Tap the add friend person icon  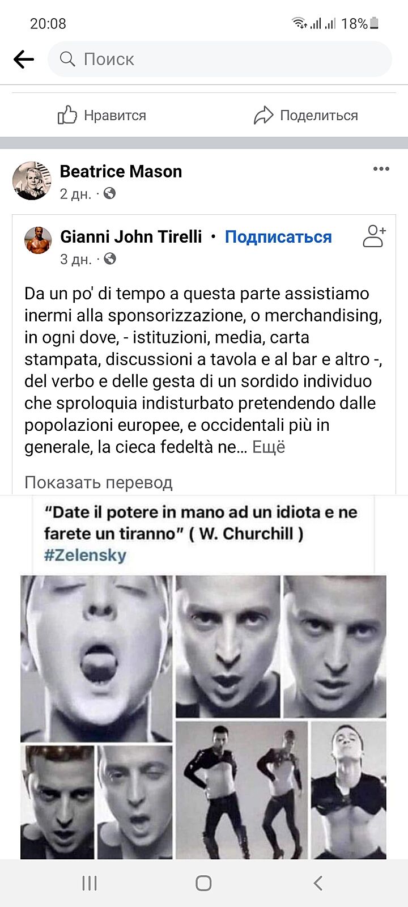point(374,236)
